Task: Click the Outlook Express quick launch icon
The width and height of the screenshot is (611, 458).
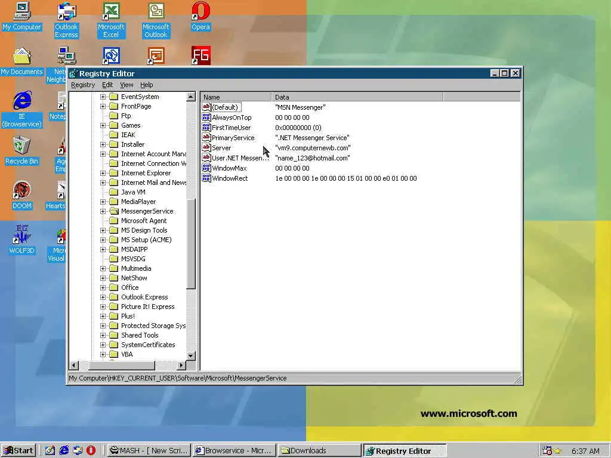Action: pyautogui.click(x=78, y=450)
